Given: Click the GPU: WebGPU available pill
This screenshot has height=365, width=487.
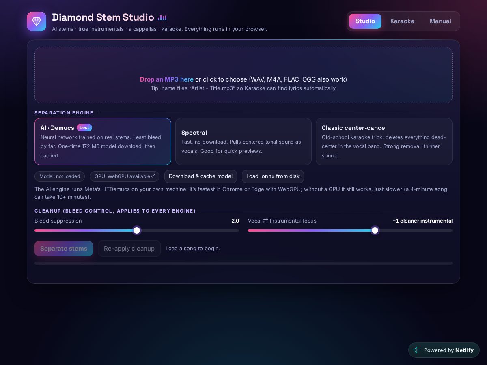Looking at the screenshot, I should [x=125, y=176].
